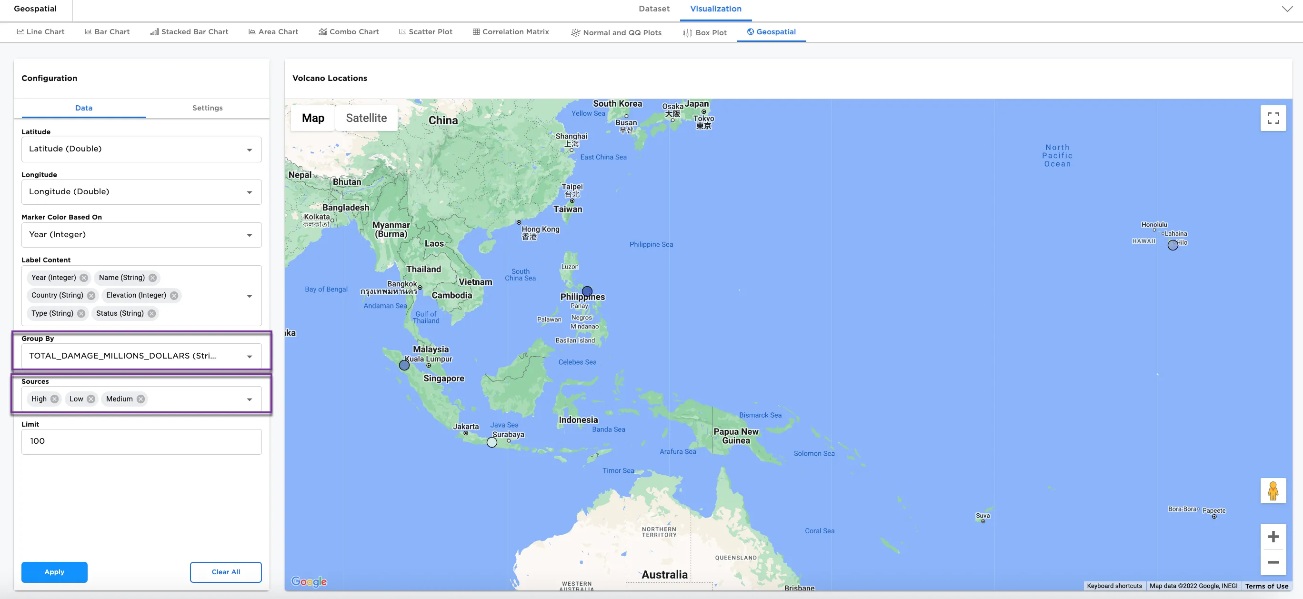Screen dimensions: 1303x599
Task: Remove the High source chip
Action: [55, 399]
